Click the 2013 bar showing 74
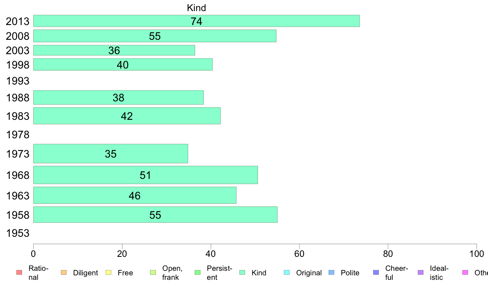The image size is (488, 302). coord(196,21)
